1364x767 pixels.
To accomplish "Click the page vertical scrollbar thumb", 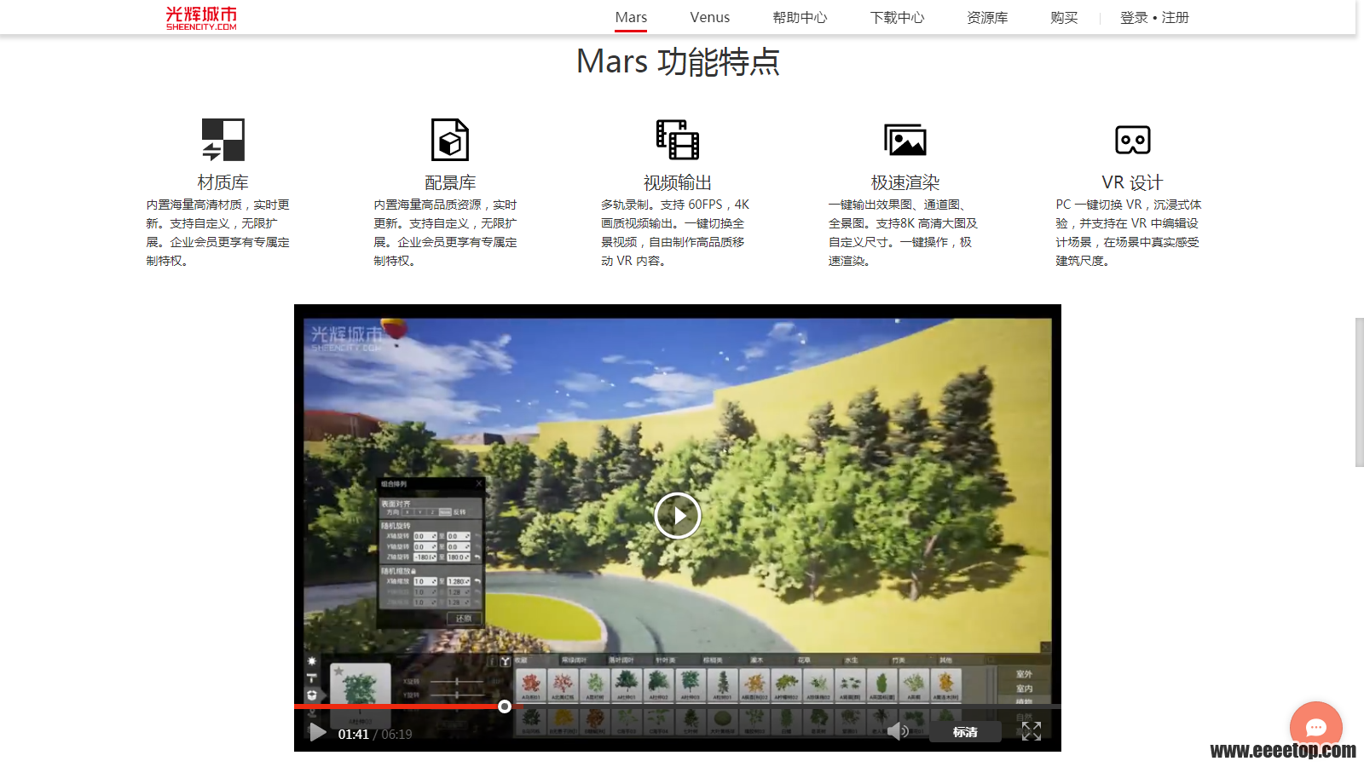I will tap(1359, 392).
